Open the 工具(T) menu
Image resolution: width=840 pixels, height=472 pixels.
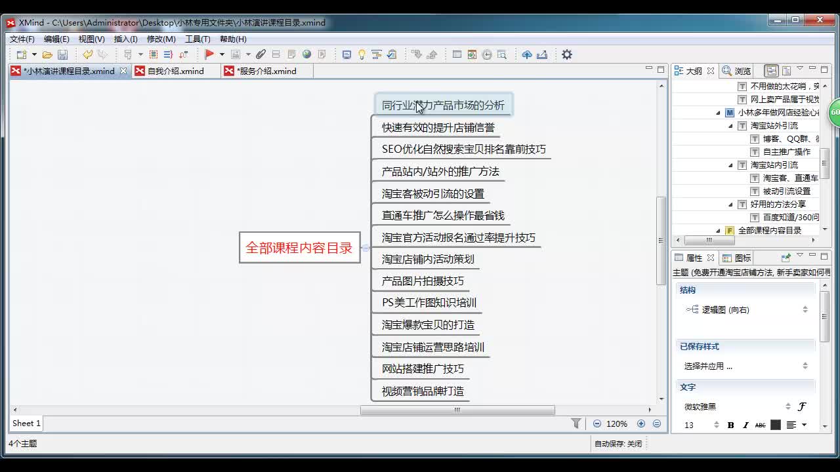coord(198,39)
